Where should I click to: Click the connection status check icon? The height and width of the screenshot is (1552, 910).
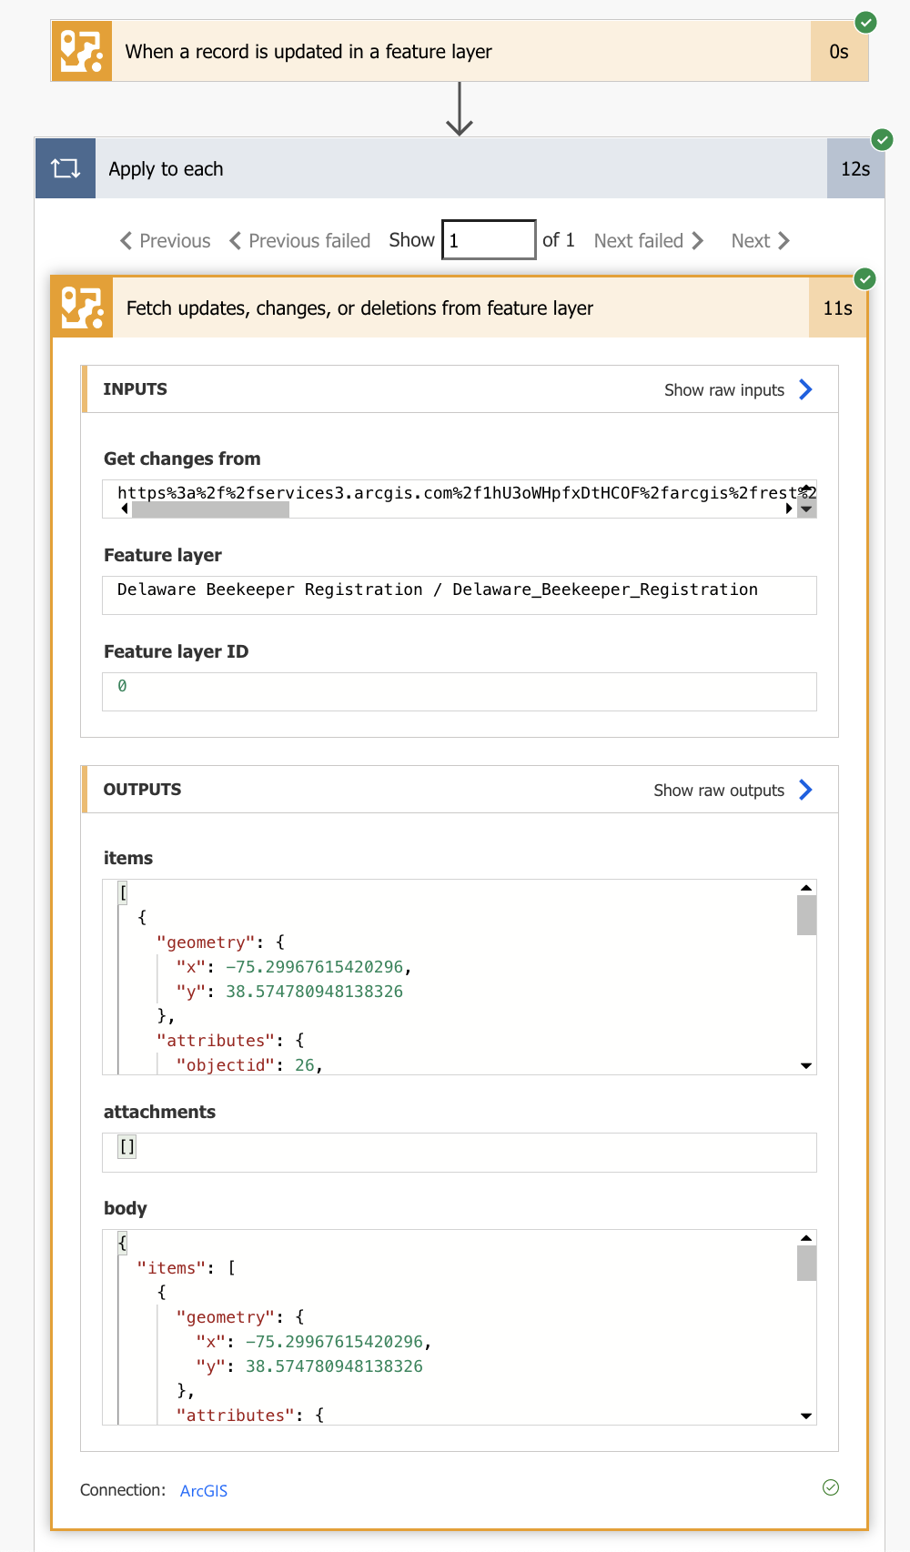pos(831,1487)
